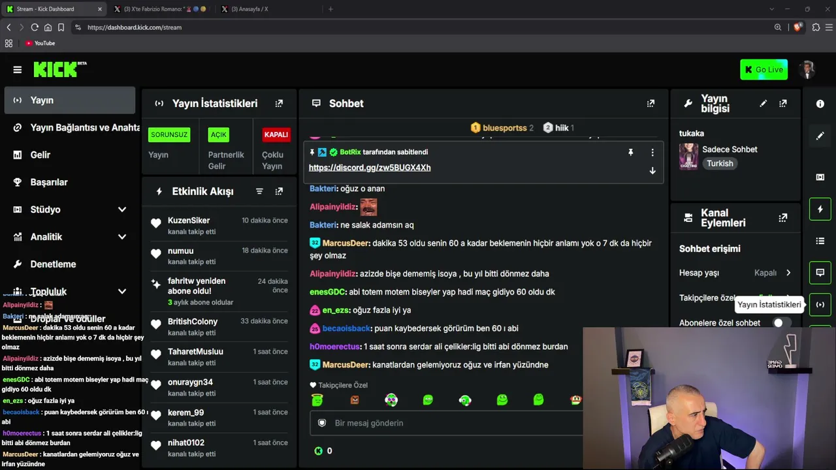The width and height of the screenshot is (836, 470).
Task: Go to the browser home page
Action: click(x=48, y=27)
